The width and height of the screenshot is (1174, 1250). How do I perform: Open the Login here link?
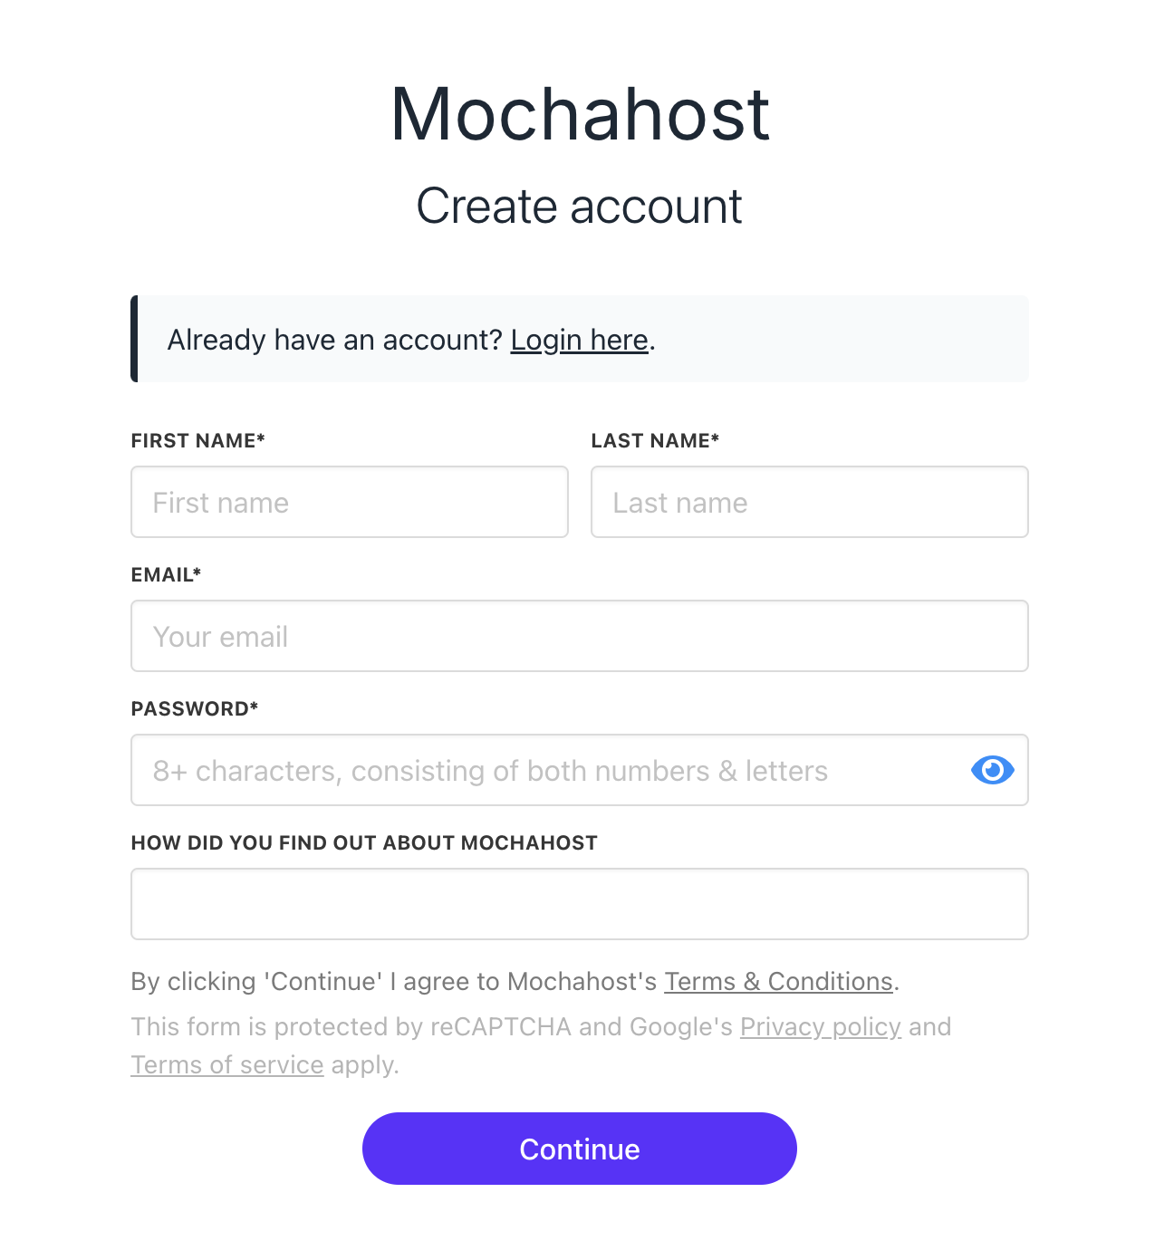tap(579, 340)
